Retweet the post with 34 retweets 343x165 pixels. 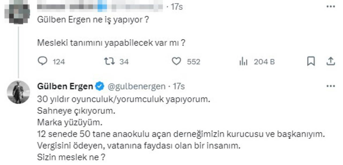pyautogui.click(x=109, y=62)
